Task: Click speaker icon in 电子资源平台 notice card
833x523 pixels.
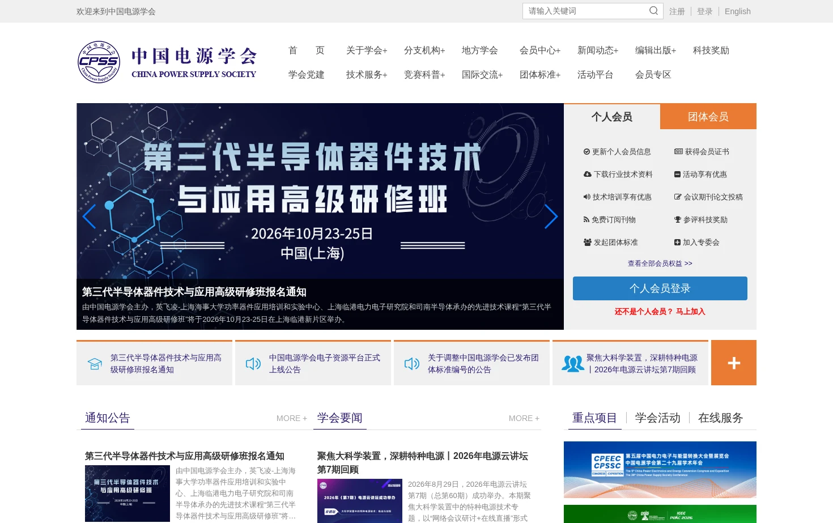Action: 253,364
